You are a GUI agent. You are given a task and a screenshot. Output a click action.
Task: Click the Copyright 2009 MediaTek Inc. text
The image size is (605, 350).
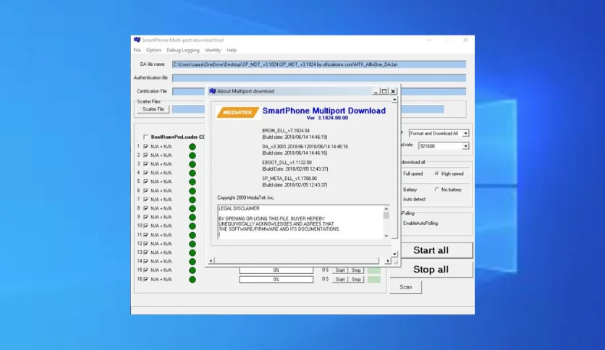click(246, 197)
